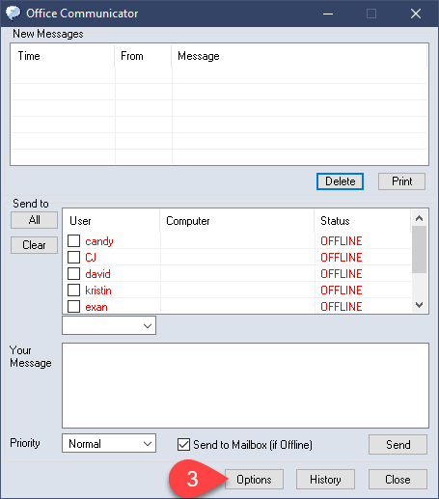Image resolution: width=439 pixels, height=499 pixels.
Task: Click the Clear recipients button
Action: [34, 245]
